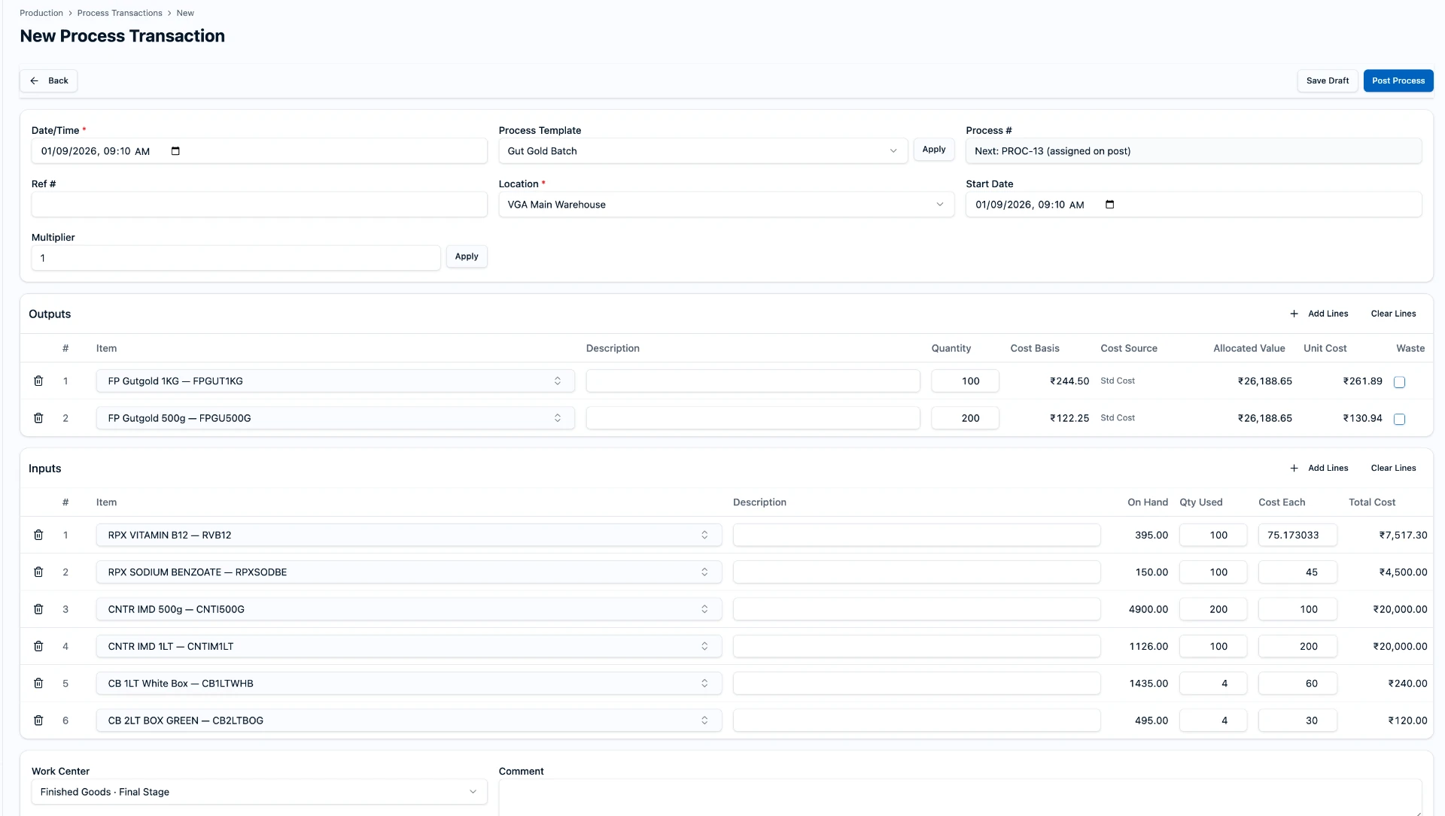
Task: Delete the CB 1LT White Box row
Action: (38, 684)
